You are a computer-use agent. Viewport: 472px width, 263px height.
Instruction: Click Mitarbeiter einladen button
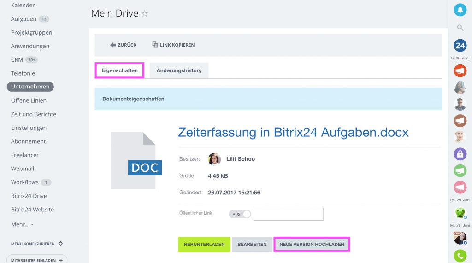tap(37, 260)
